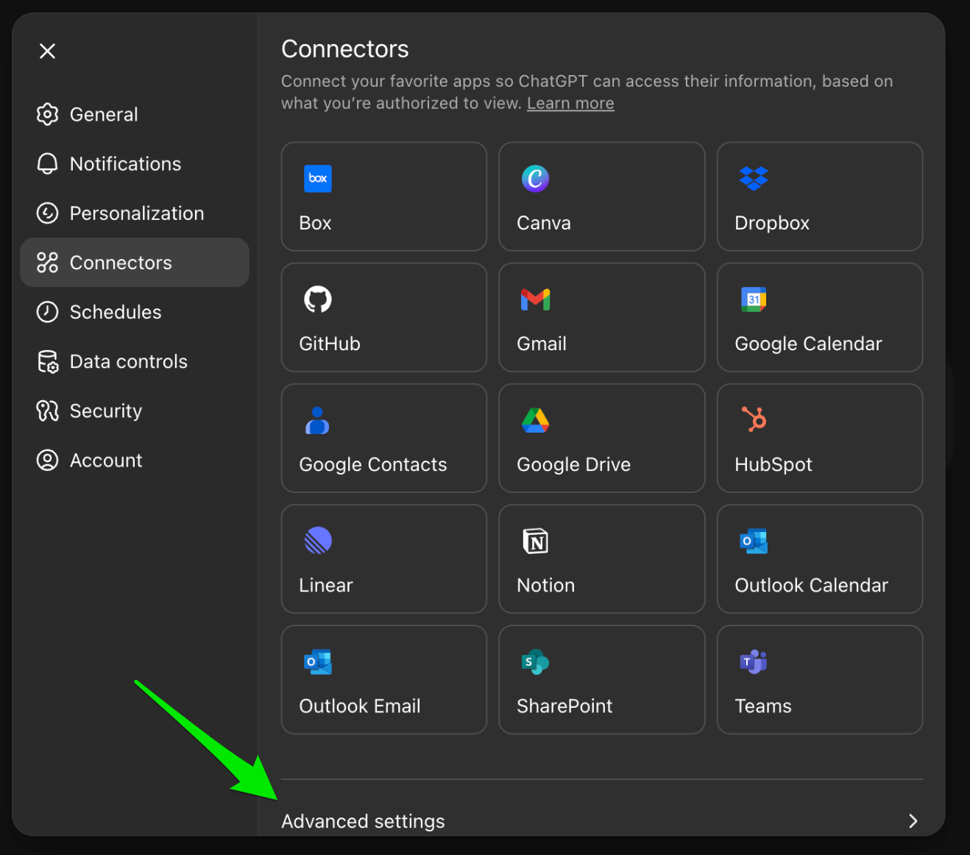The width and height of the screenshot is (970, 855).
Task: Select the Google Calendar connector
Action: pos(819,317)
